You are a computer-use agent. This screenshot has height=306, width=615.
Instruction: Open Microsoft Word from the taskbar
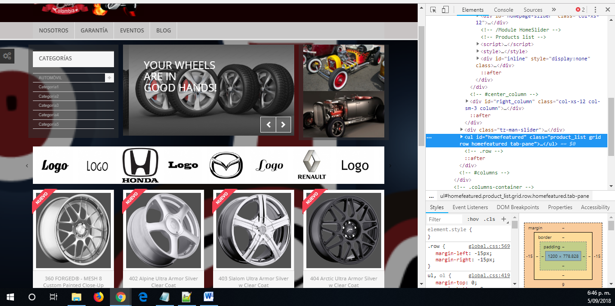209,297
